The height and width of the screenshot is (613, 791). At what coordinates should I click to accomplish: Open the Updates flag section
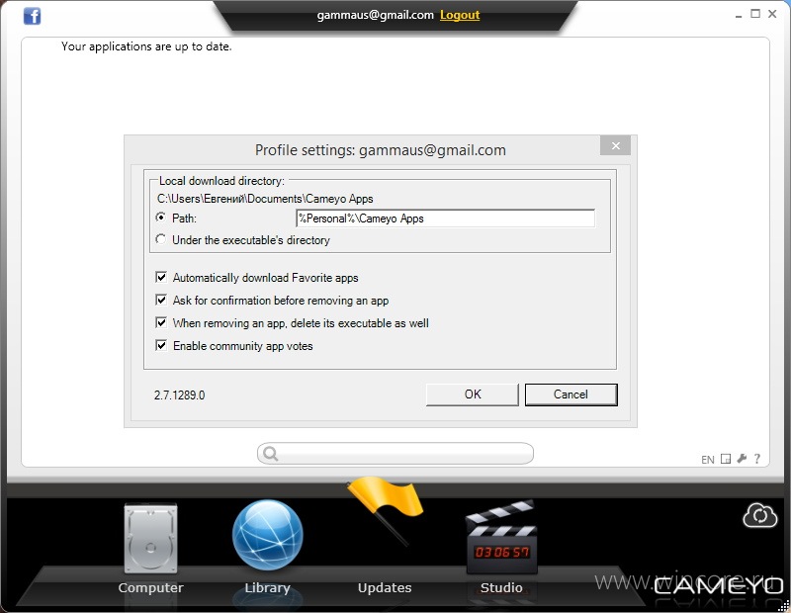click(x=385, y=537)
